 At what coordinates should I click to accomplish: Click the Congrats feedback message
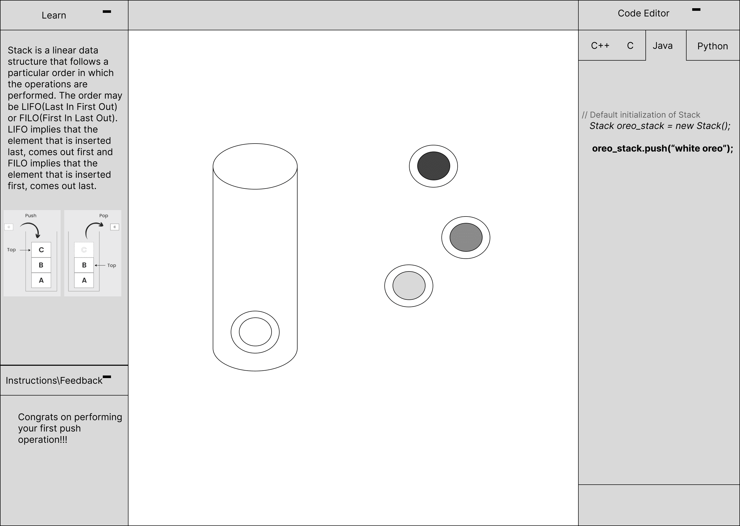(70, 428)
